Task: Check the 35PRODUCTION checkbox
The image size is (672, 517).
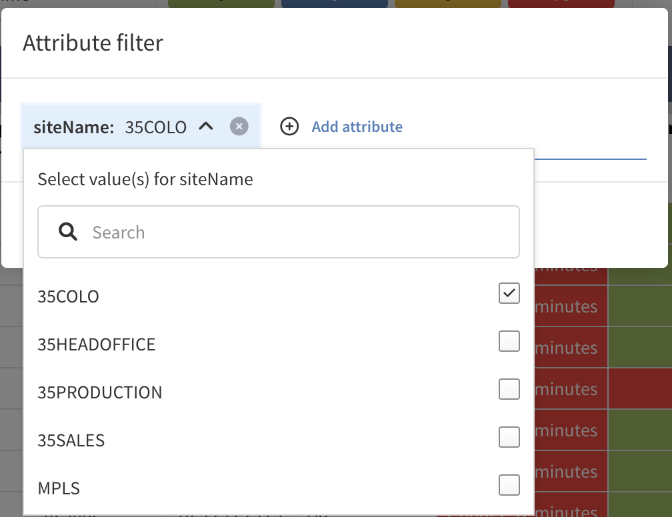Action: click(x=509, y=389)
